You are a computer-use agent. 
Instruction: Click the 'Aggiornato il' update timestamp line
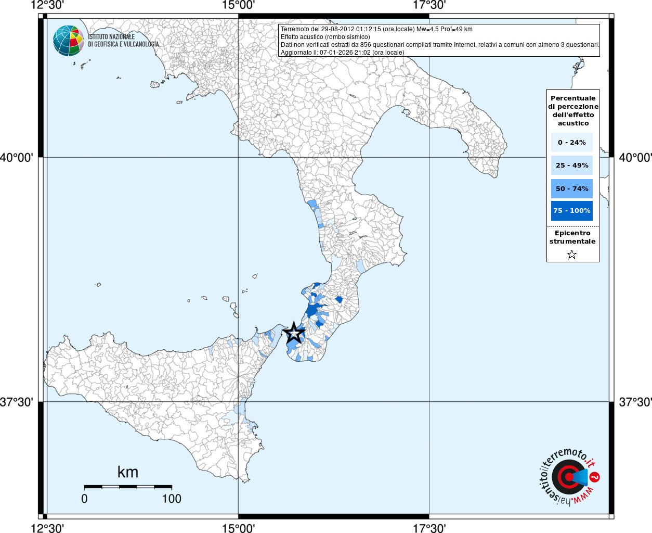[x=342, y=53]
